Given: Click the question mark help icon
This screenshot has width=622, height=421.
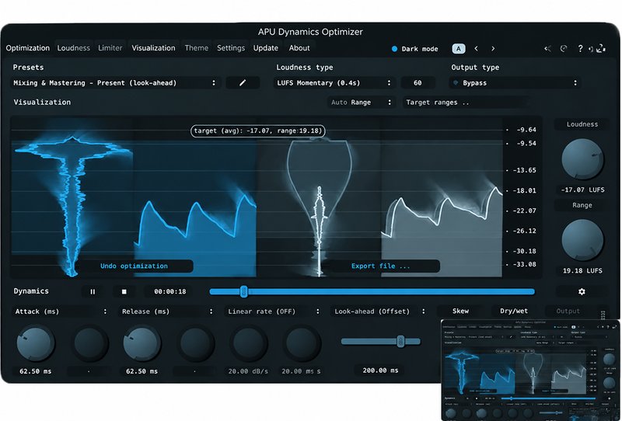Looking at the screenshot, I should tap(580, 48).
